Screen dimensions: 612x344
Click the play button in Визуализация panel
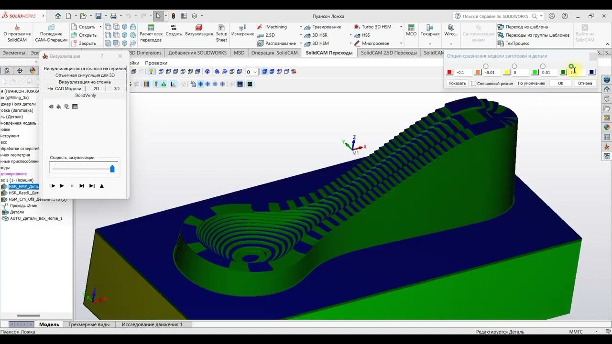pyautogui.click(x=62, y=186)
